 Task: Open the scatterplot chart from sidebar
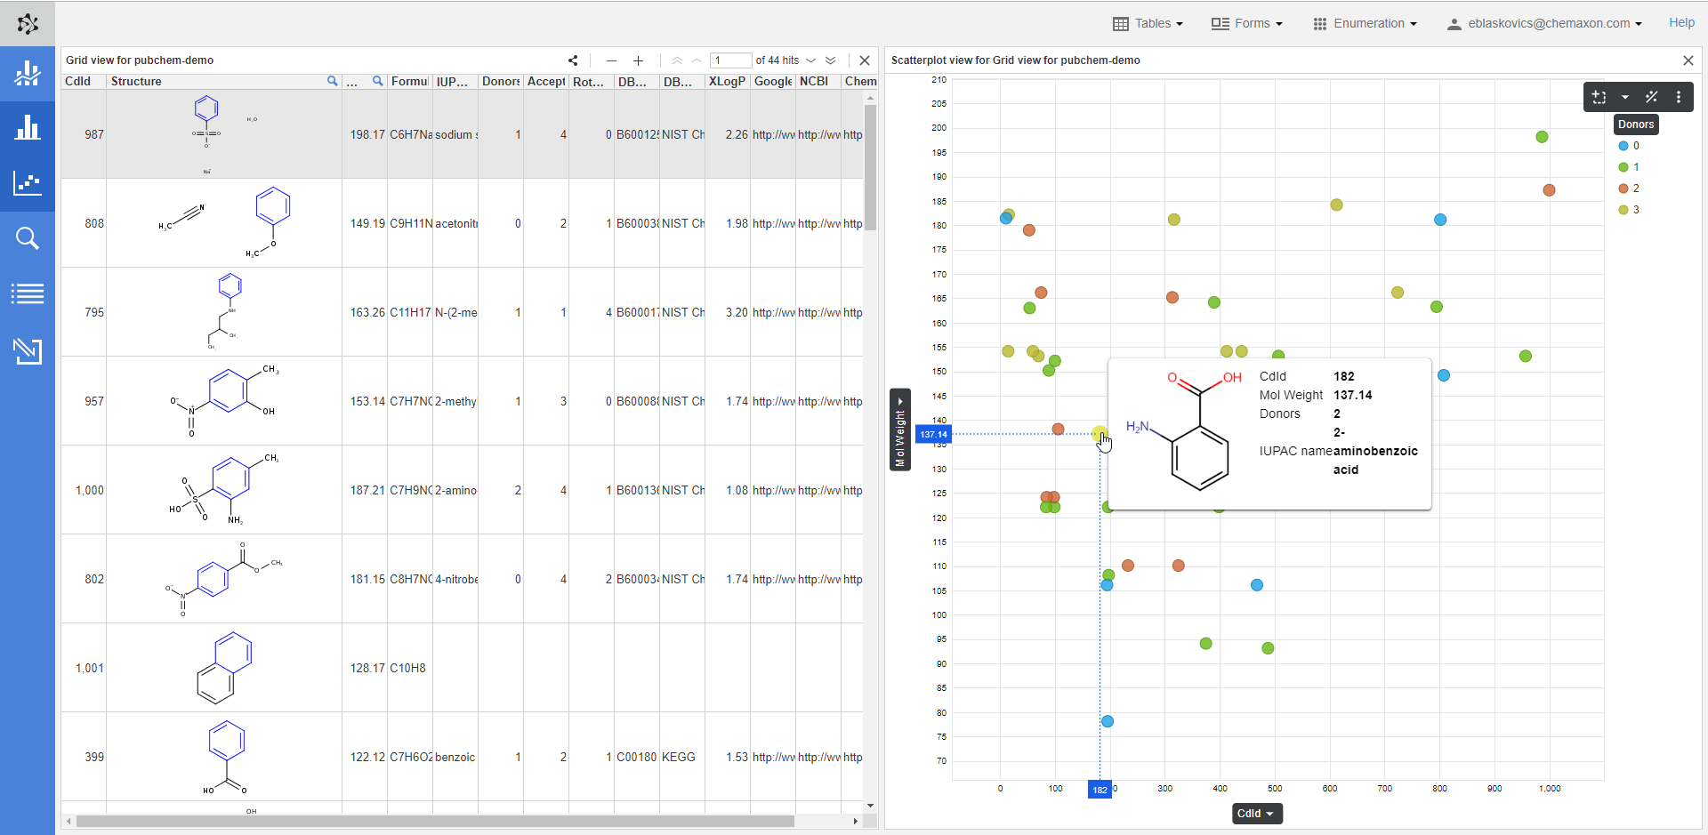pos(28,184)
